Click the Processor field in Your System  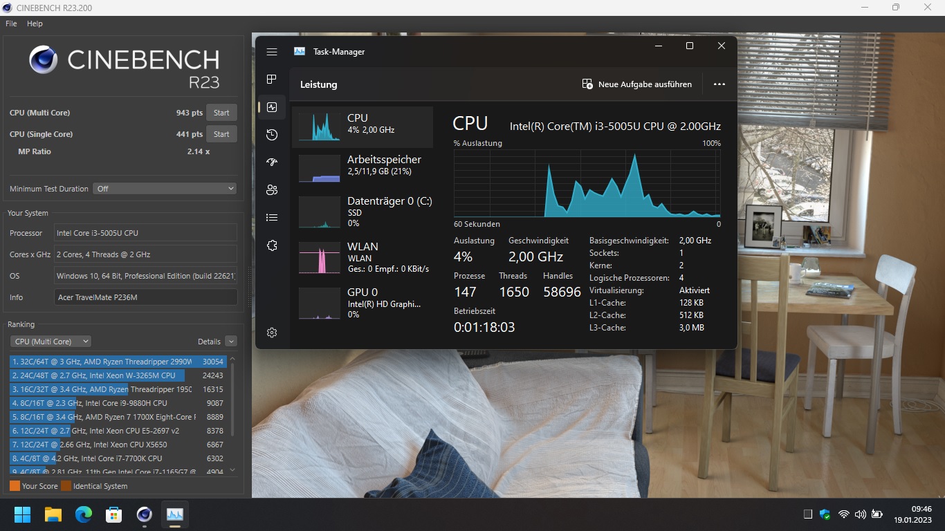(145, 233)
